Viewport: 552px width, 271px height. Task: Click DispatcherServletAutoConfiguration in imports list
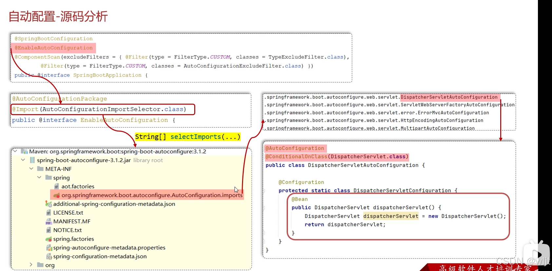pos(449,97)
